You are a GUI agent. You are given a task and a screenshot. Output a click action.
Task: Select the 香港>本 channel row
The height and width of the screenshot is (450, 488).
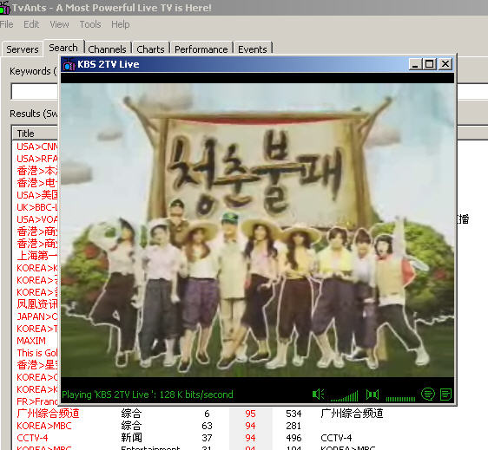tap(37, 171)
